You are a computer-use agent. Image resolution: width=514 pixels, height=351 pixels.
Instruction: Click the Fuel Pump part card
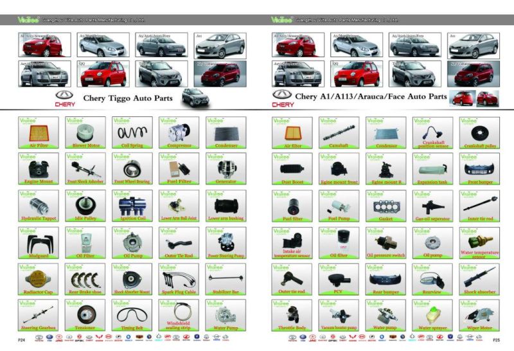(x=339, y=206)
